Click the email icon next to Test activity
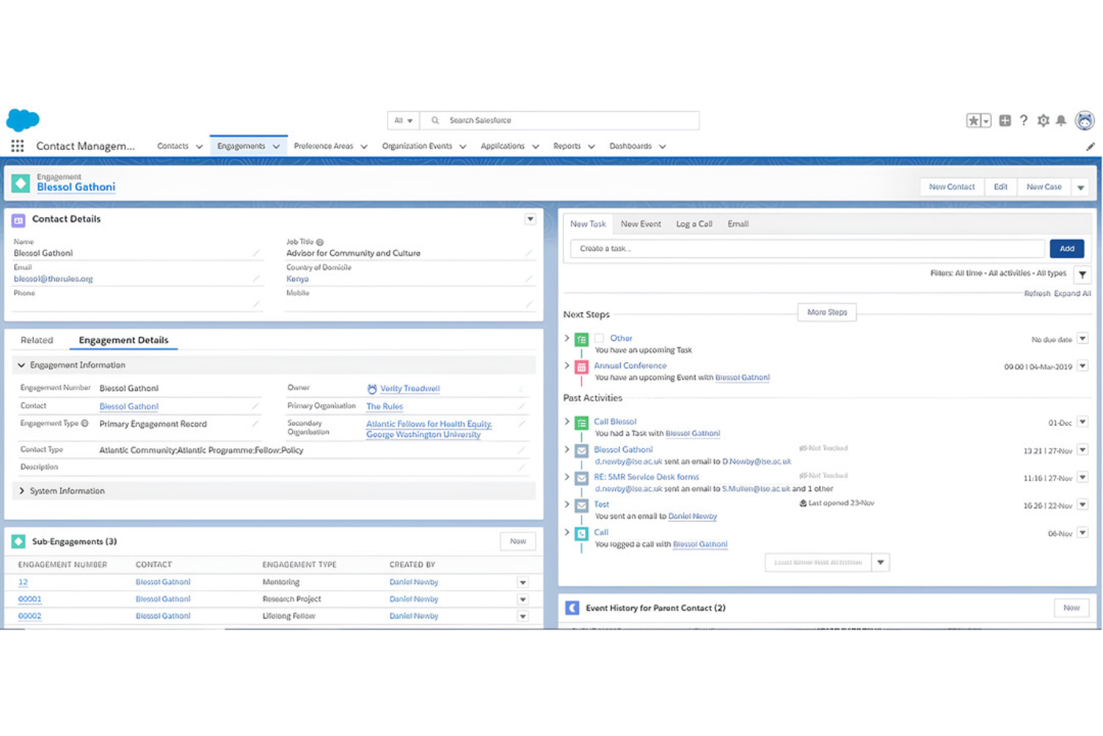Image resolution: width=1103 pixels, height=736 pixels. point(581,505)
